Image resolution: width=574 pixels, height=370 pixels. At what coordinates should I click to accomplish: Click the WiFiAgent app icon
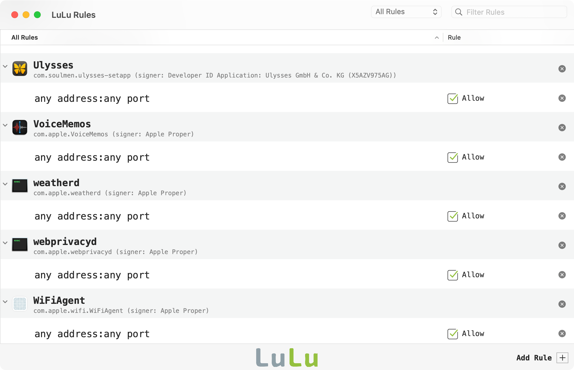pyautogui.click(x=20, y=304)
